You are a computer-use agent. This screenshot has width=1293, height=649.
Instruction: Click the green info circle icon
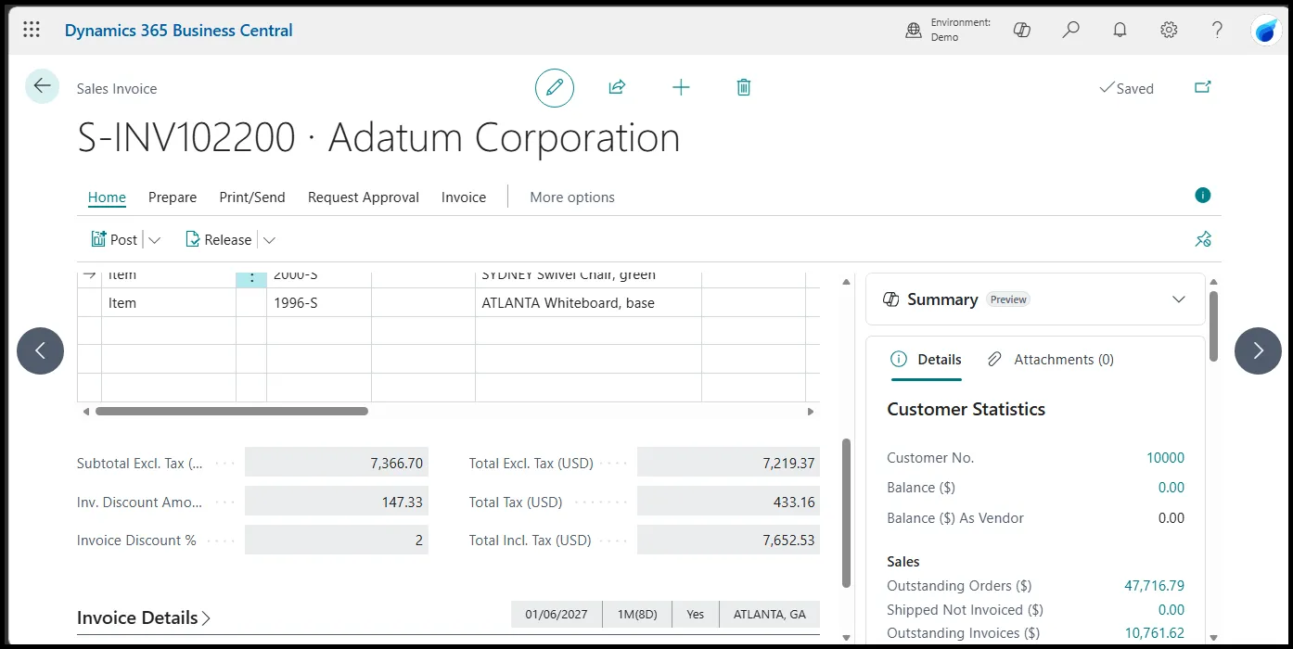(x=1203, y=196)
